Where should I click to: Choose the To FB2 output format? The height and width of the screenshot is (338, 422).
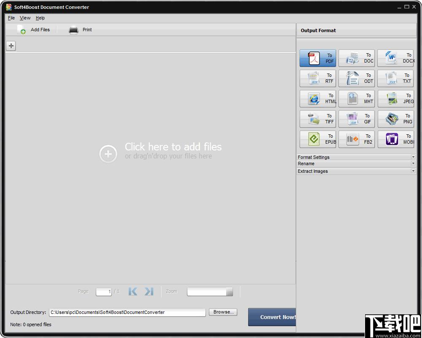(x=356, y=139)
